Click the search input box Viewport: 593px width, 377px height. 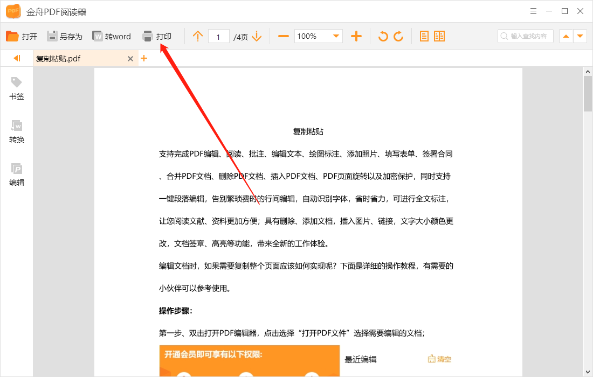(526, 36)
